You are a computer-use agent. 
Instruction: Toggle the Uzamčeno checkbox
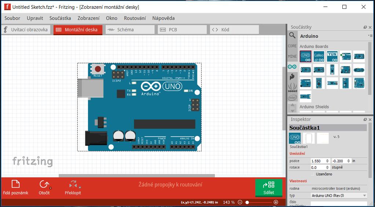[x=313, y=174]
